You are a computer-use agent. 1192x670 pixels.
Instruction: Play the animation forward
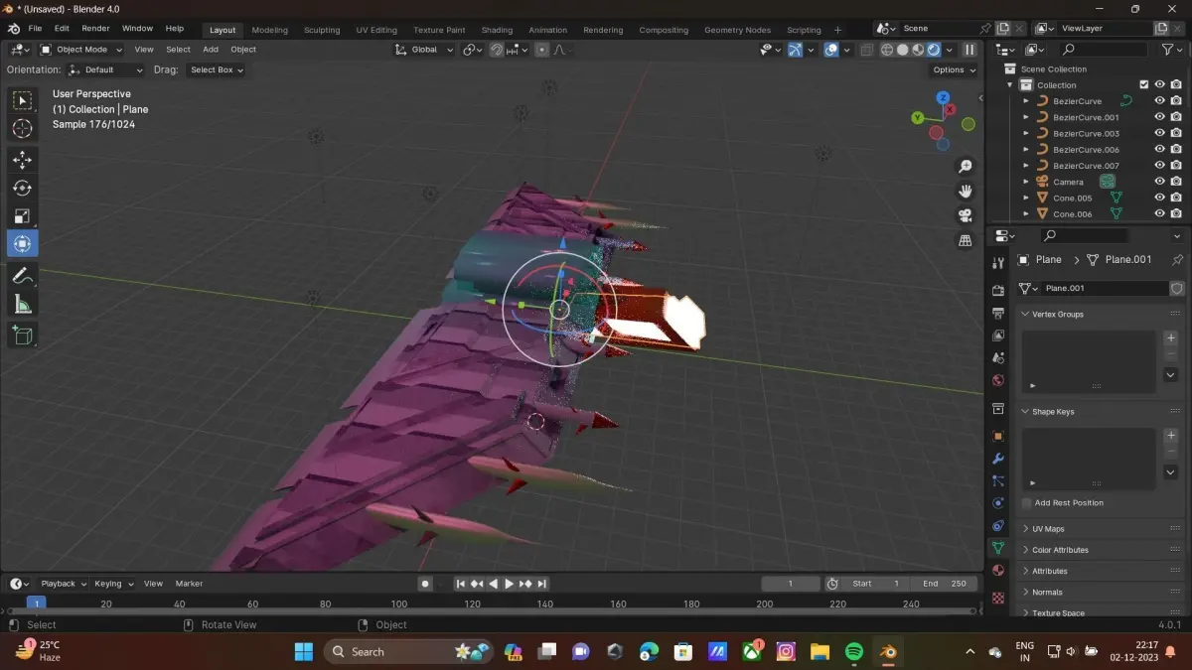pos(510,584)
